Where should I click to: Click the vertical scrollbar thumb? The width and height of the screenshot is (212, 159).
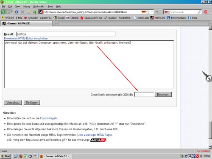[x=210, y=130]
